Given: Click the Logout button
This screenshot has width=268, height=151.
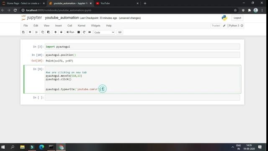Looking at the screenshot, I should [237, 18].
